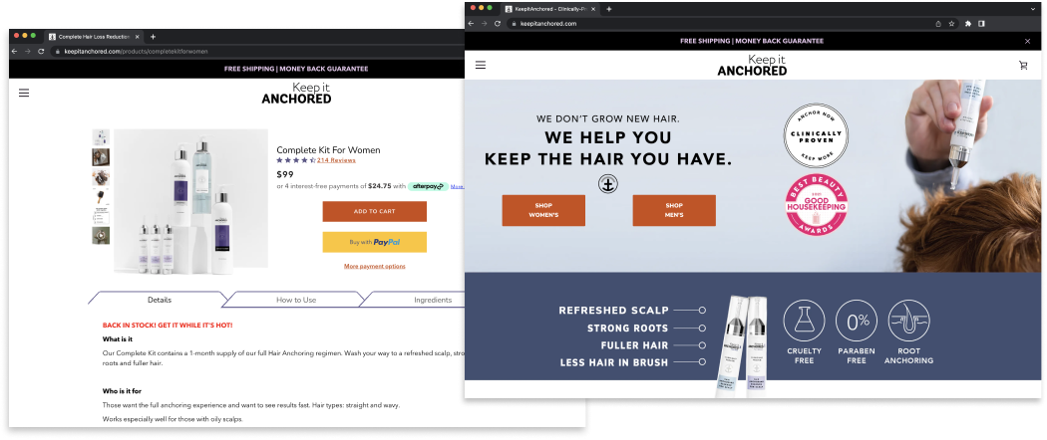The width and height of the screenshot is (1047, 440).
Task: Click back arrow in homepage browser window
Action: coord(471,23)
